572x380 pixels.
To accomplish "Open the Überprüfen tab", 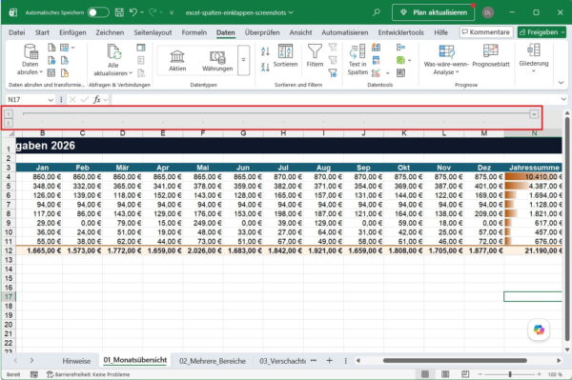I will click(x=262, y=32).
